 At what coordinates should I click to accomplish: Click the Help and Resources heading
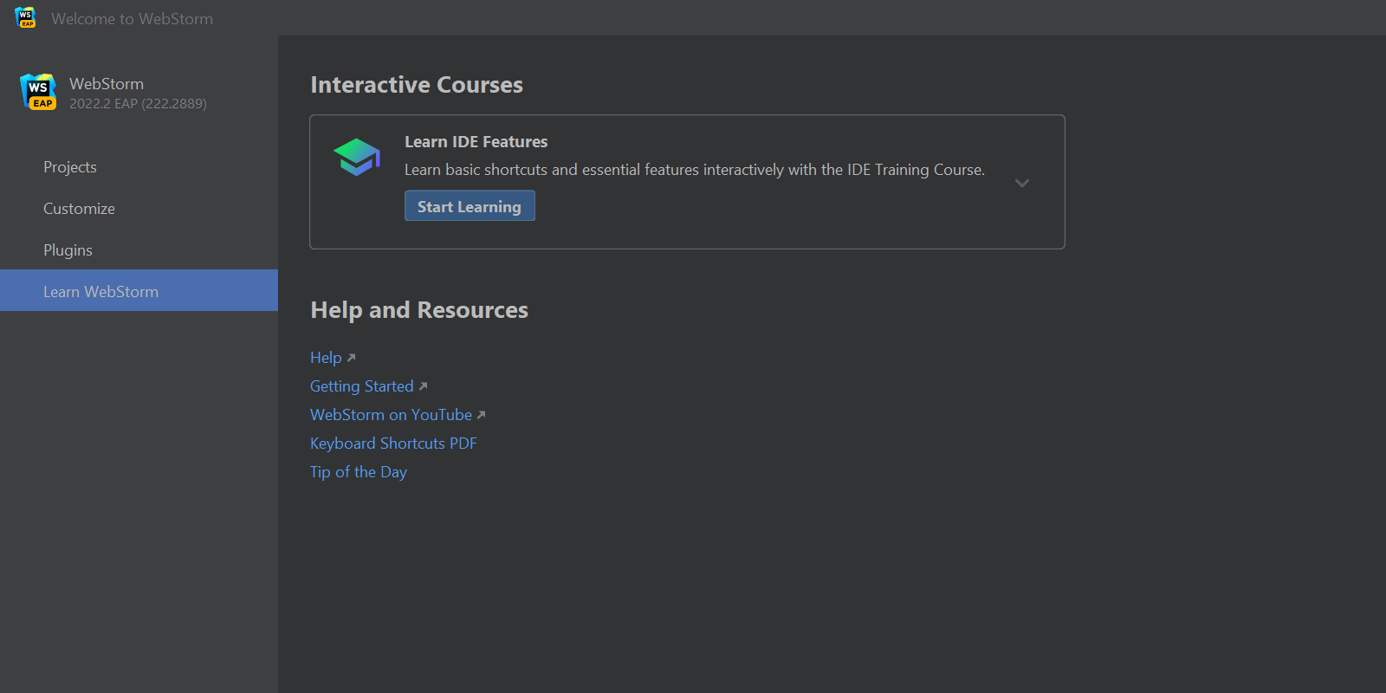point(419,310)
